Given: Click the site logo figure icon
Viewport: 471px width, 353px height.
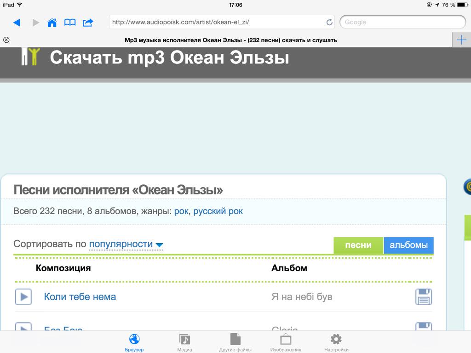Looking at the screenshot, I should [x=30, y=56].
